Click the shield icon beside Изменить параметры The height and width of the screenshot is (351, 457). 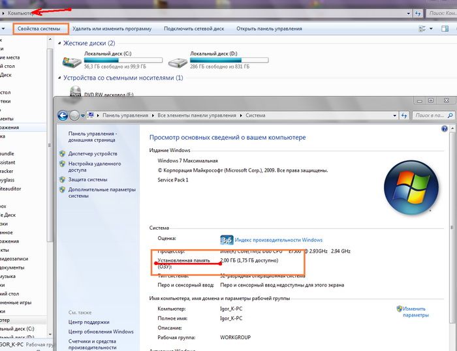[400, 309]
